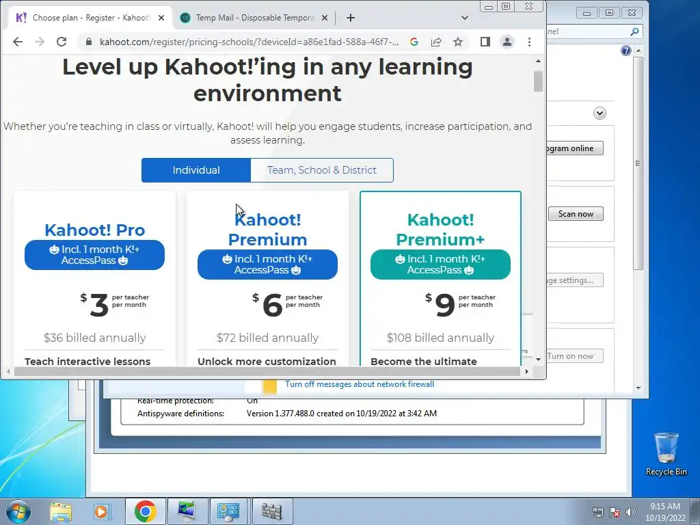Open the firewall brick-wall taskbar button
Viewport: 700px width, 525px height.
point(272,511)
